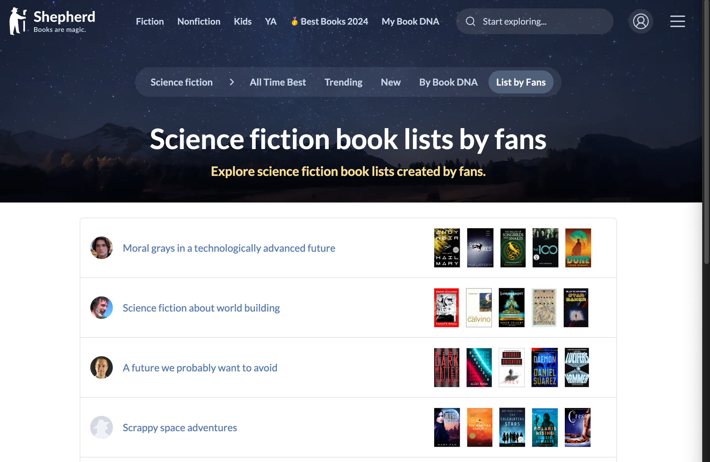The width and height of the screenshot is (710, 462).
Task: Open the Nonfiction navigation menu
Action: tap(199, 22)
